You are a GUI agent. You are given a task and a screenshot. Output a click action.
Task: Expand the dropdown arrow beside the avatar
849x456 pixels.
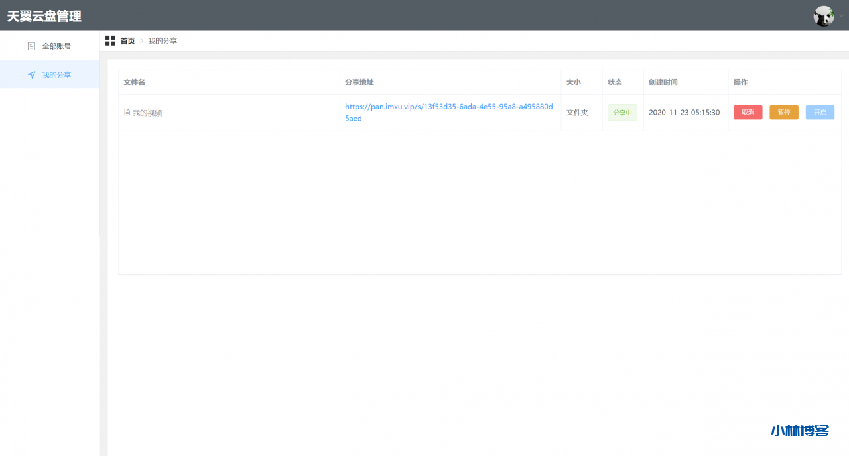[x=841, y=16]
